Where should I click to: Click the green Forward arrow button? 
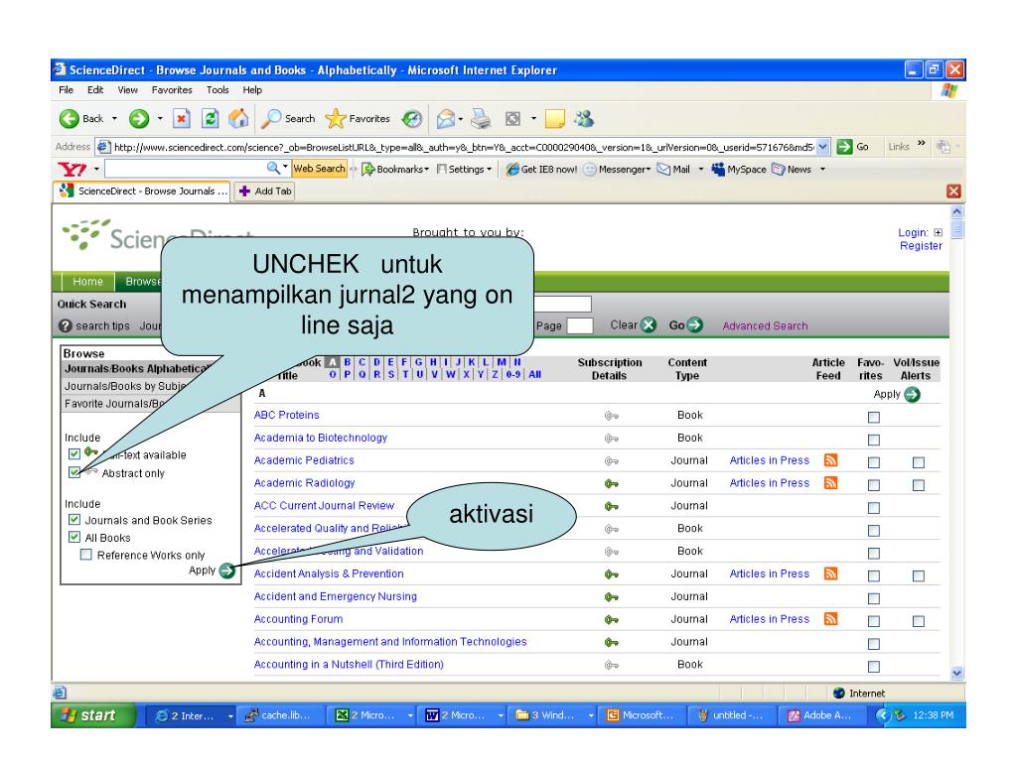point(139,119)
